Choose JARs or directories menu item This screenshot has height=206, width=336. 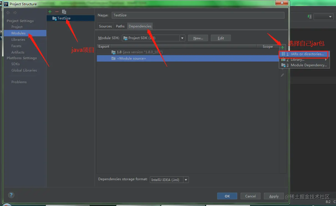pos(304,54)
